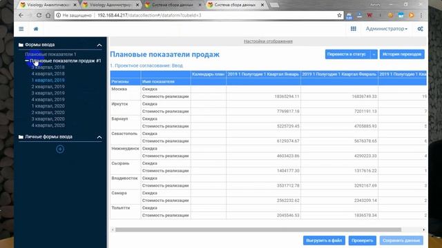Open the Chrome three-dot menu

[421, 15]
